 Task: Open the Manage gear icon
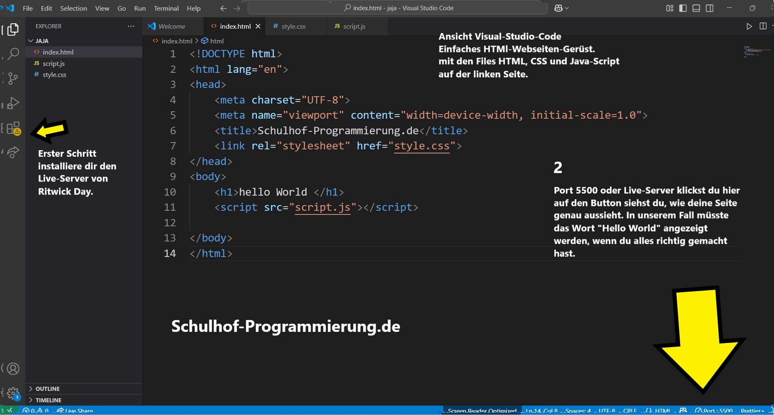click(13, 394)
